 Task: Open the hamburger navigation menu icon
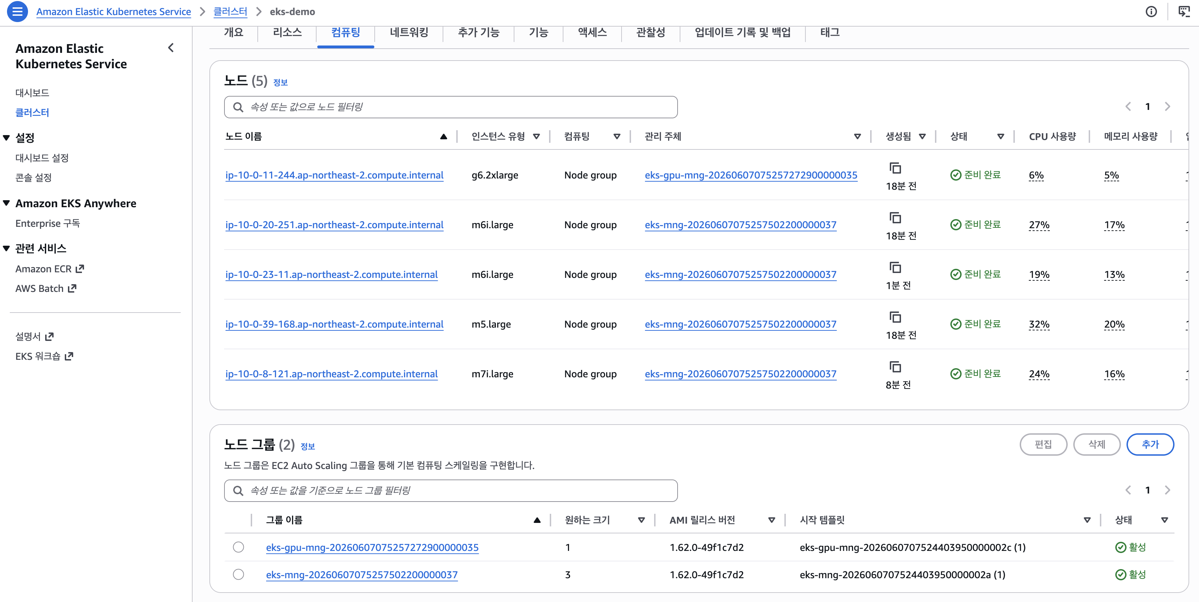coord(17,12)
